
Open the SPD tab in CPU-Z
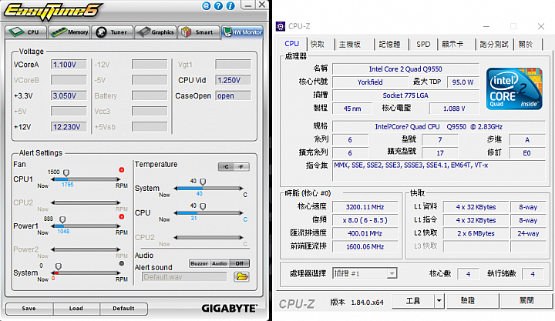point(423,44)
